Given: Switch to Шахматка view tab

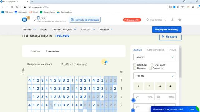Looking at the screenshot, I should coord(52,51).
